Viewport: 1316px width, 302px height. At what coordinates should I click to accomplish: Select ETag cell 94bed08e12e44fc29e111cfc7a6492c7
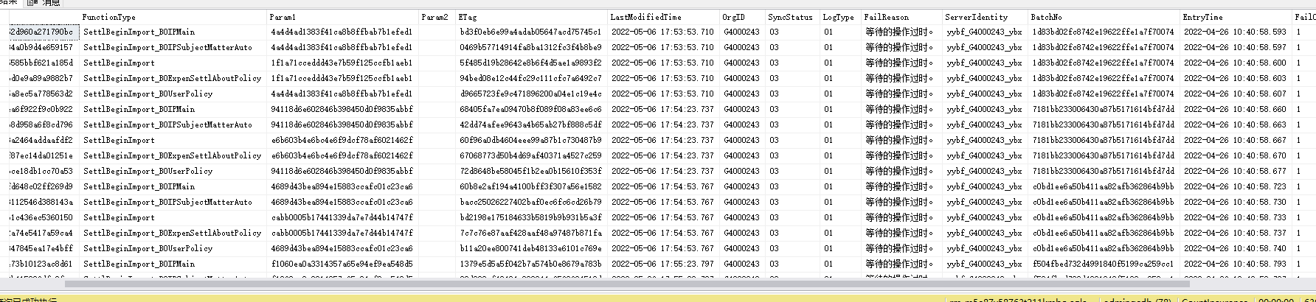[531, 79]
